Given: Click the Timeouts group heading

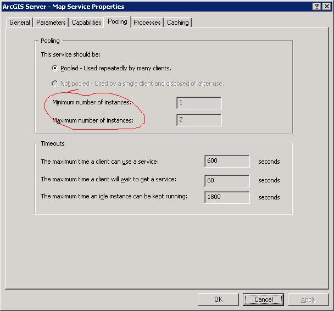Looking at the screenshot, I should tap(53, 143).
